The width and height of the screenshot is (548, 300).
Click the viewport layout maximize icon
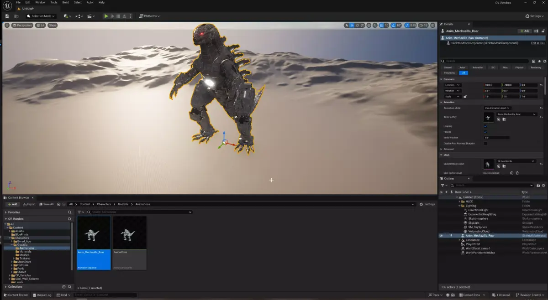click(433, 25)
